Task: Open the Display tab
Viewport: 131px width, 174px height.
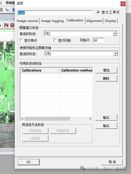Action: (x=110, y=21)
